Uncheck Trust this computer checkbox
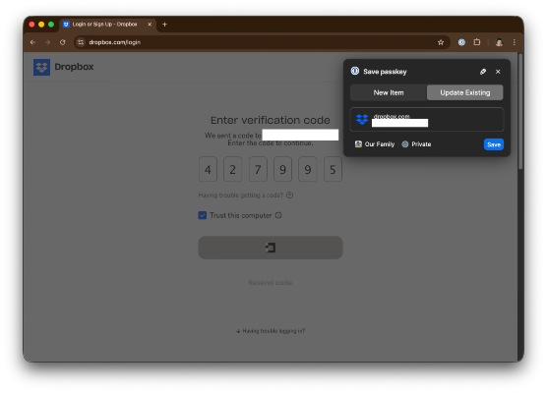This screenshot has width=547, height=393. 203,215
